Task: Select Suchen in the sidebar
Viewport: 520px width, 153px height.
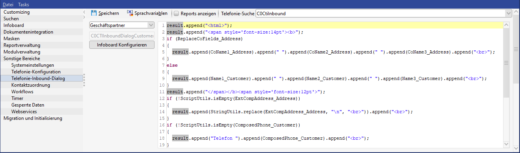Action: pos(11,19)
